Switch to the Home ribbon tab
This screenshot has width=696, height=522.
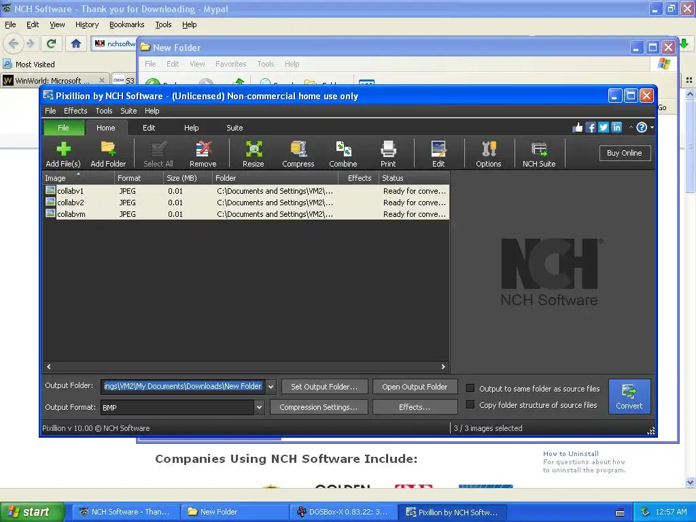106,128
